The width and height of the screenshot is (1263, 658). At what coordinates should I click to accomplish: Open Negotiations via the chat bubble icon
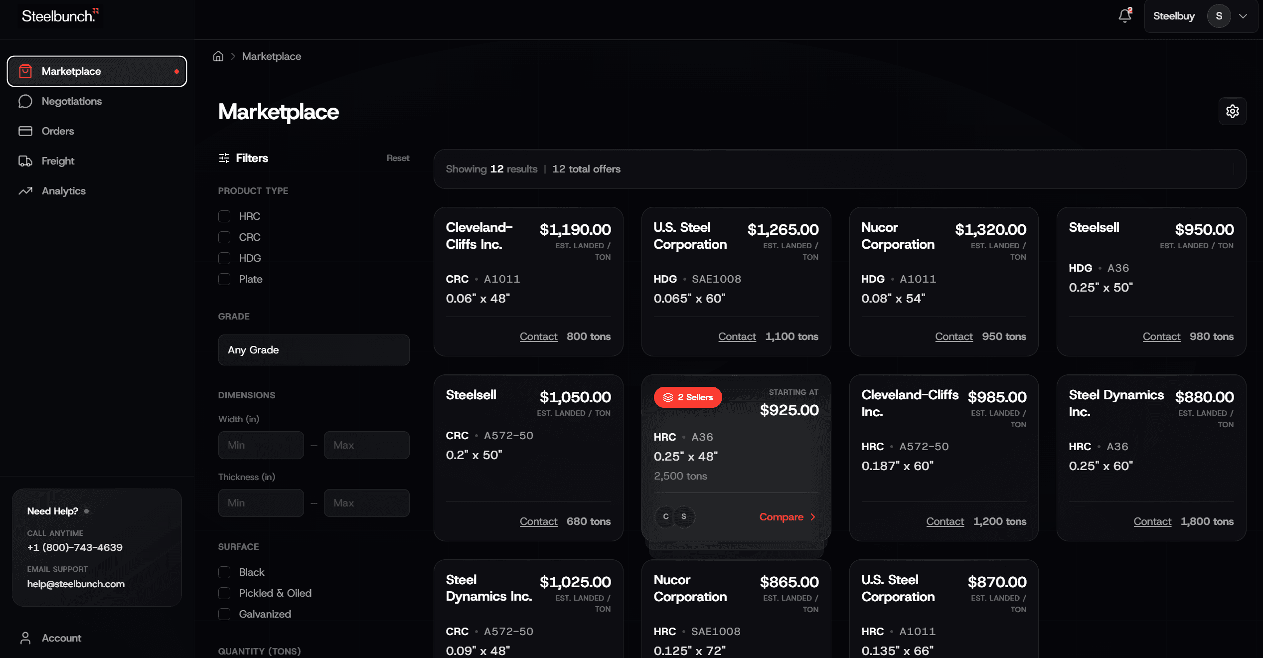click(25, 101)
